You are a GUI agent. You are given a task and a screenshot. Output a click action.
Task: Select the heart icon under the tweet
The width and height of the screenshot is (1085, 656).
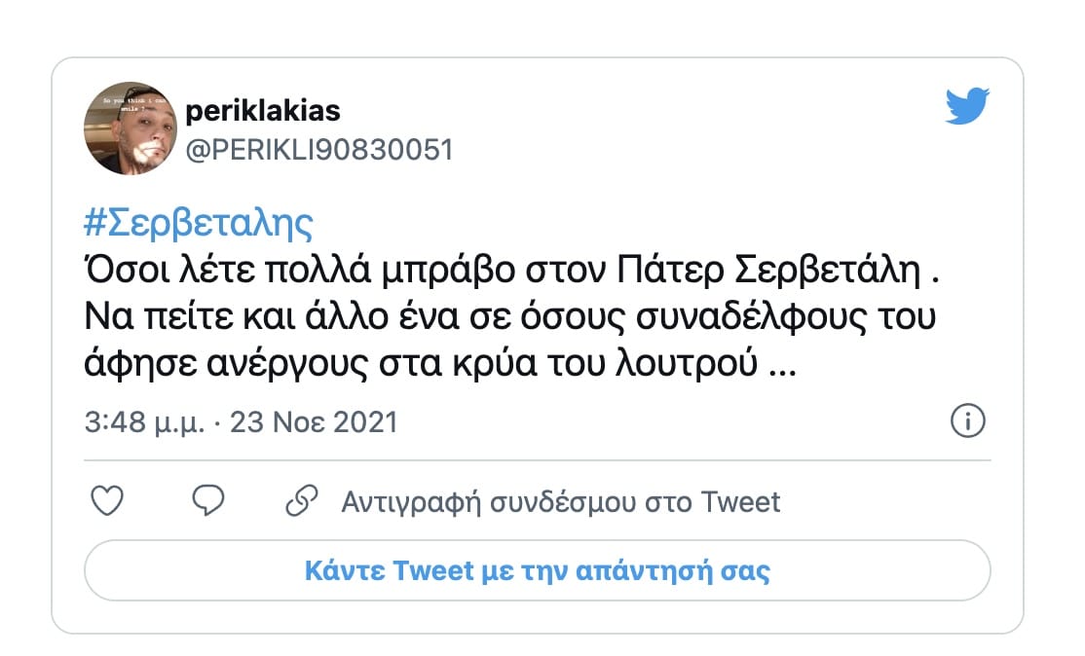point(107,499)
